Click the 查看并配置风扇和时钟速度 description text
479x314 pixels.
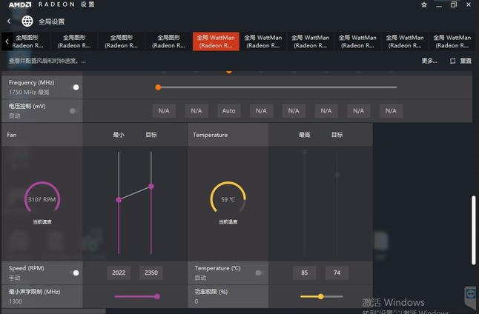tap(47, 61)
